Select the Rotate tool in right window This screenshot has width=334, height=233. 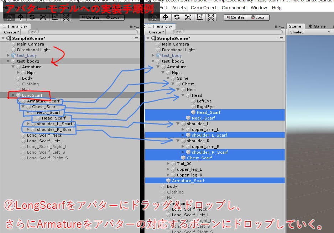(x=177, y=17)
